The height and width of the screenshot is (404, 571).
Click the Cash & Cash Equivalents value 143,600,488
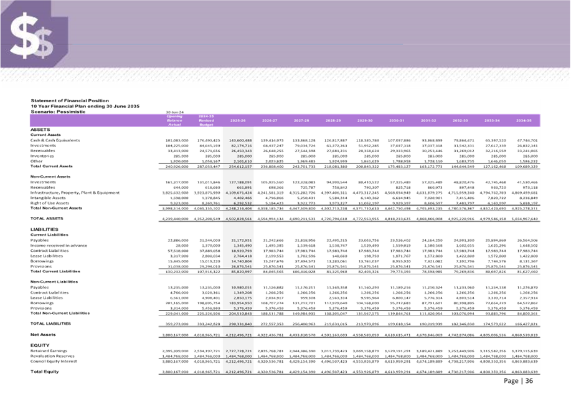[240, 140]
